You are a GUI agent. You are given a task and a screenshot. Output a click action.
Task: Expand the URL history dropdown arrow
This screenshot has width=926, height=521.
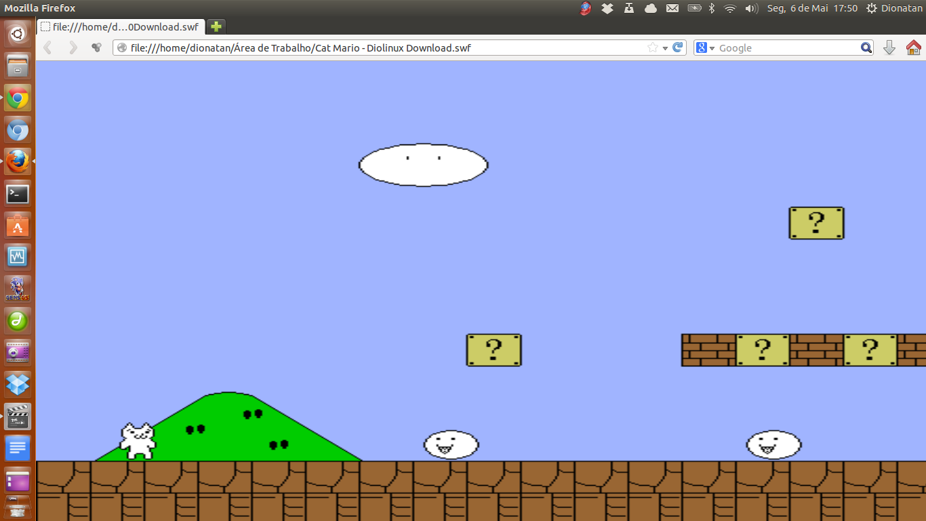[x=665, y=48]
